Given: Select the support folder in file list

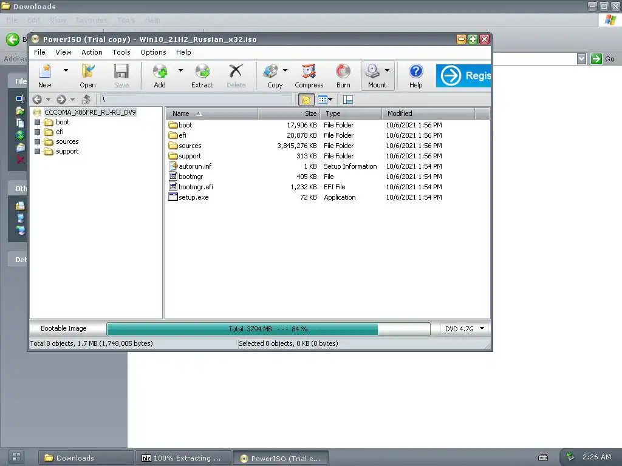Looking at the screenshot, I should click(x=190, y=156).
